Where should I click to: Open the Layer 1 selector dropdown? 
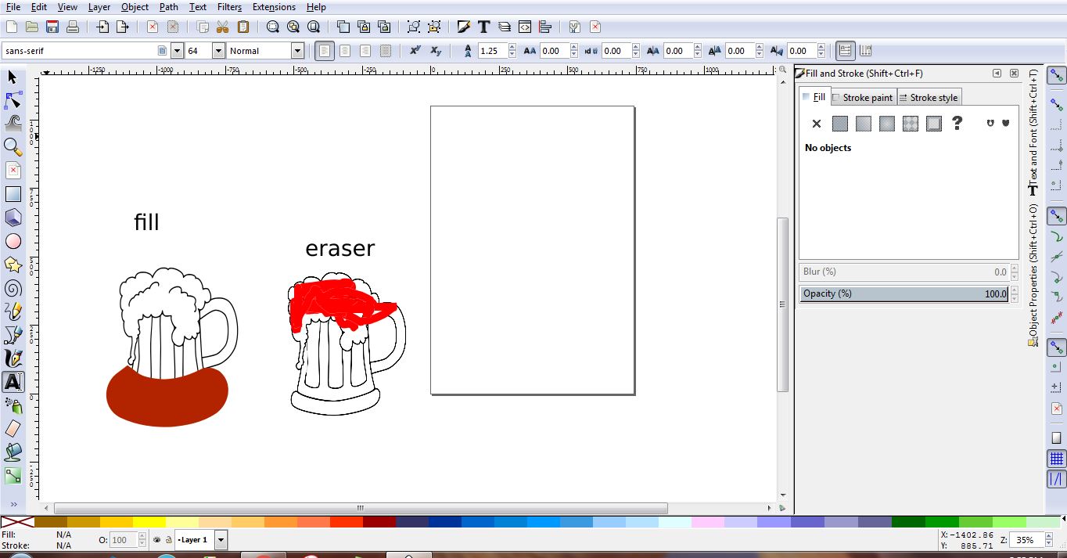(x=221, y=540)
